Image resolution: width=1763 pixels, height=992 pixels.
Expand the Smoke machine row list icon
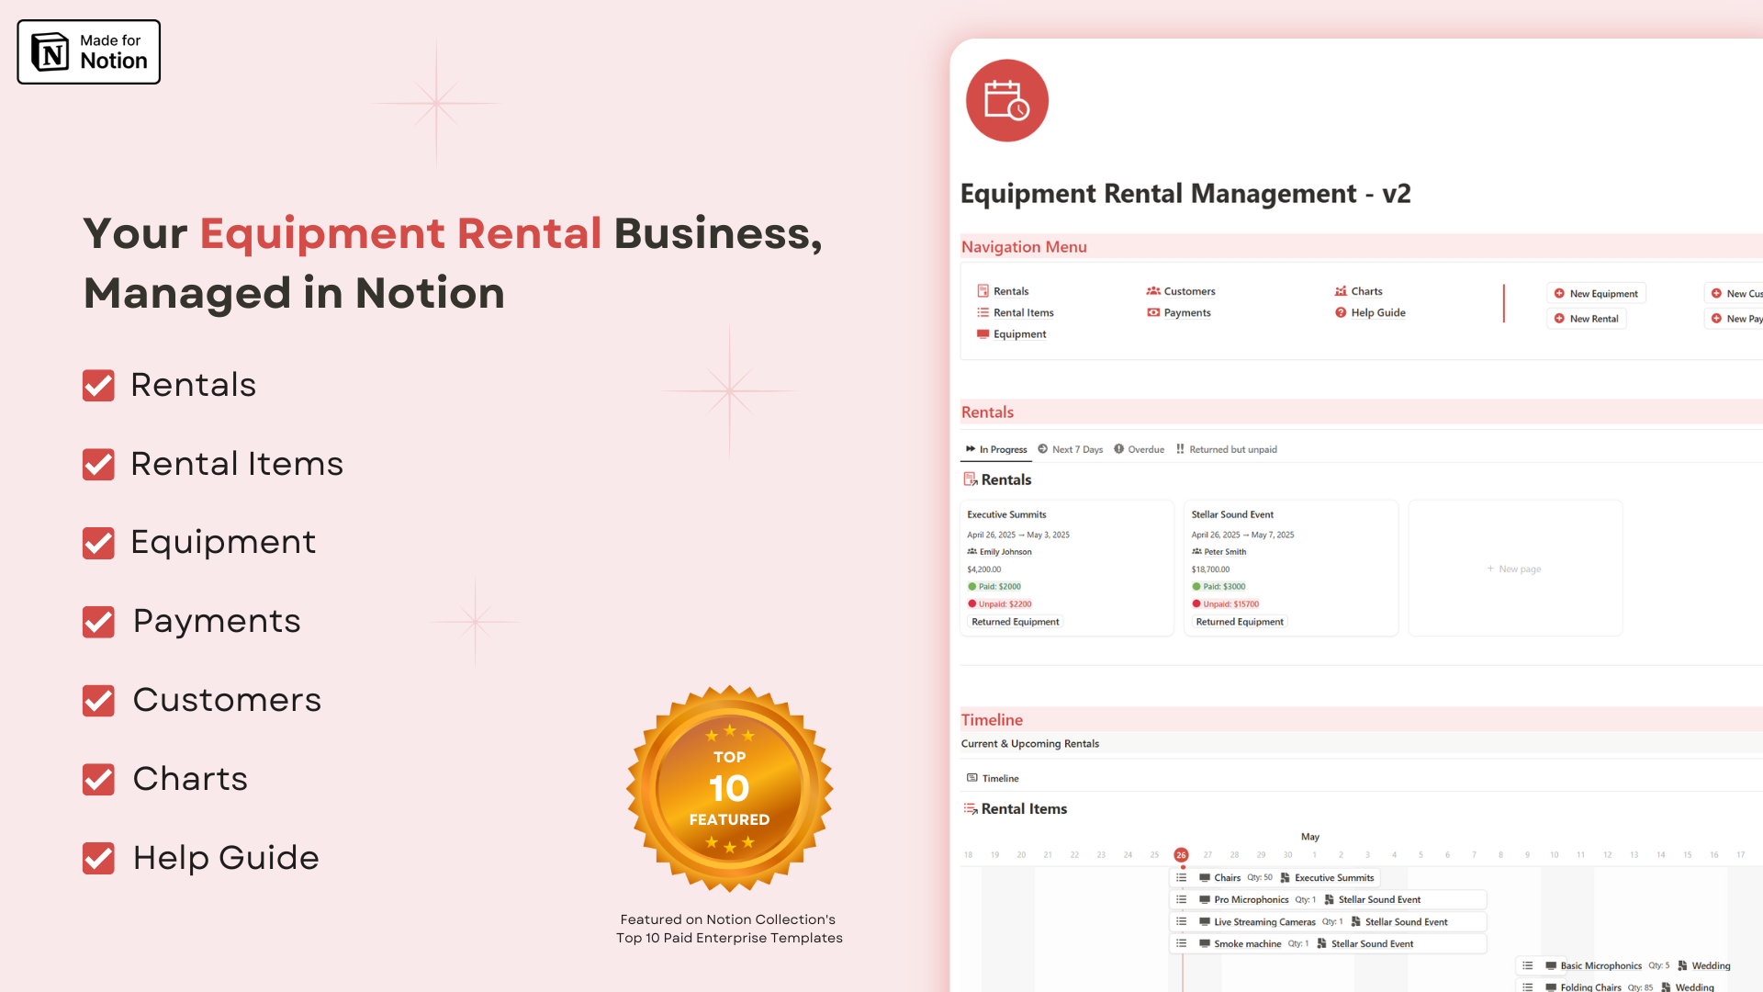pyautogui.click(x=1182, y=943)
